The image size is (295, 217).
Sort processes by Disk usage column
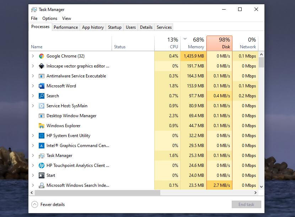point(220,43)
